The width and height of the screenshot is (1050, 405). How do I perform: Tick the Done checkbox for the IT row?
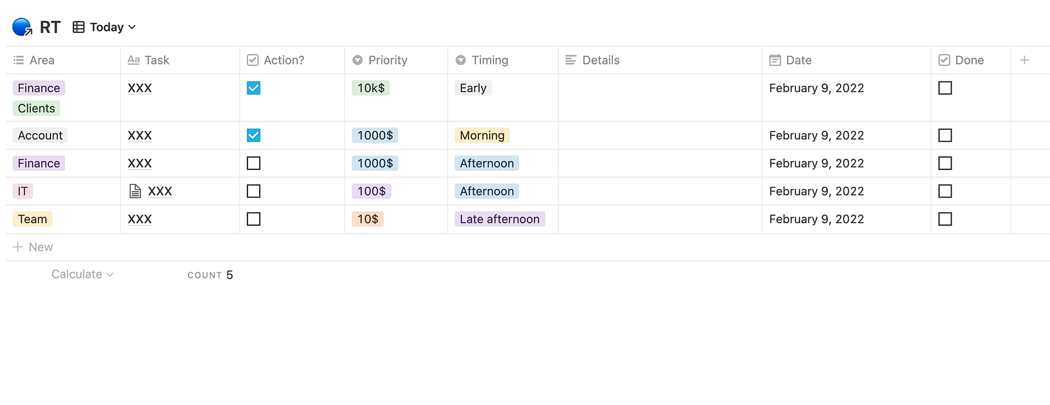click(945, 191)
